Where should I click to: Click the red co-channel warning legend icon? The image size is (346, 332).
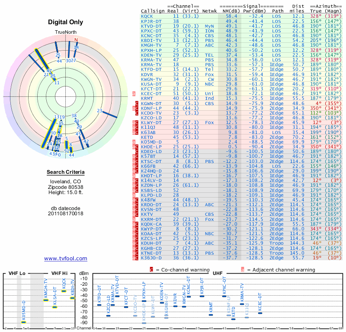click(151, 270)
